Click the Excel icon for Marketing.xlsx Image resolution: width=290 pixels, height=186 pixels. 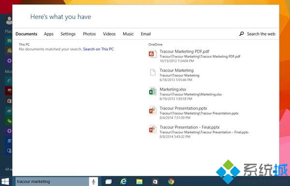click(153, 92)
